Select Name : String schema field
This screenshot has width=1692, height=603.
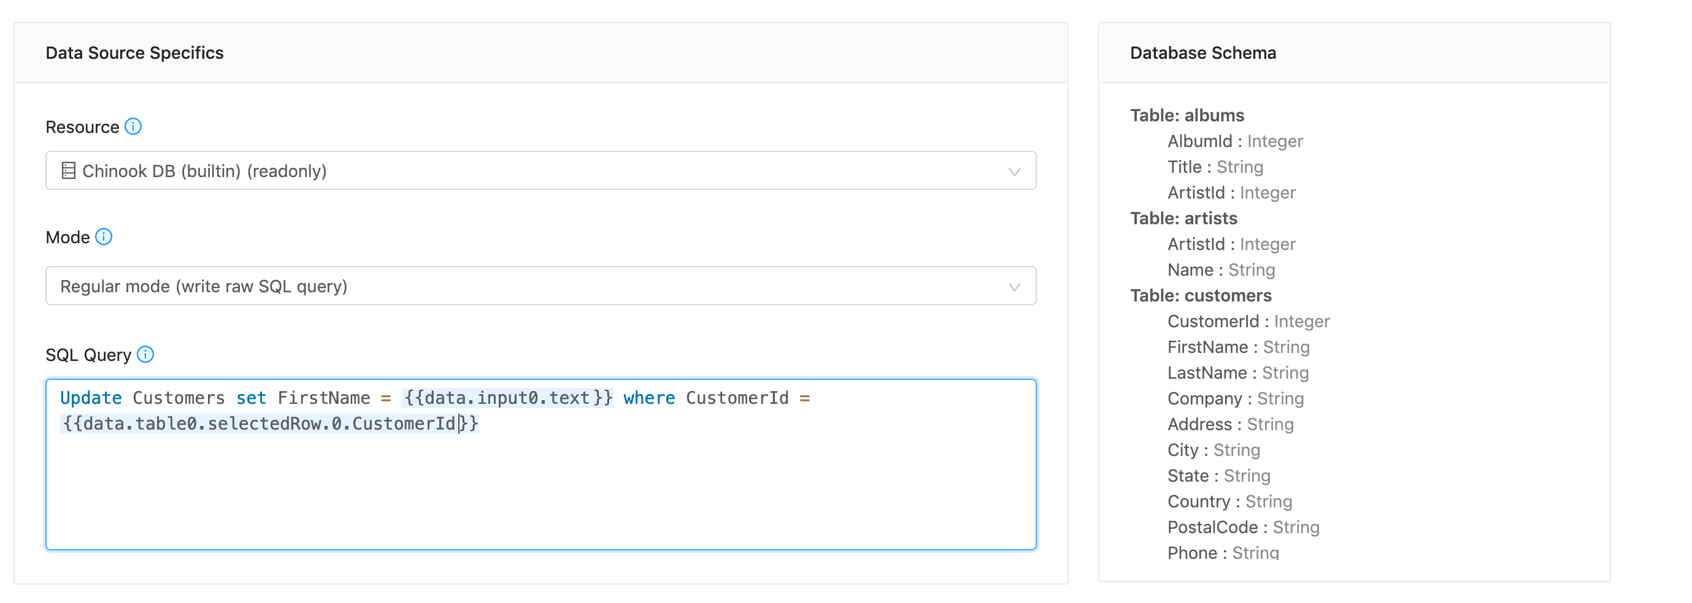[x=1221, y=270]
